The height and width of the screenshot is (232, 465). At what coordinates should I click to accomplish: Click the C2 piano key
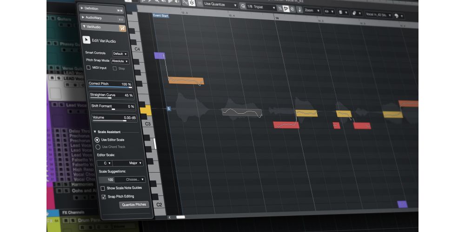pyautogui.click(x=159, y=205)
